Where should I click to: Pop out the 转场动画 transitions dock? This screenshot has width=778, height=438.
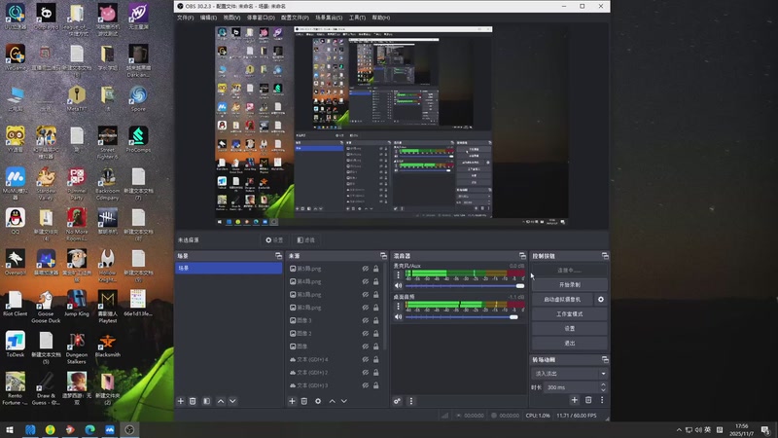click(605, 359)
